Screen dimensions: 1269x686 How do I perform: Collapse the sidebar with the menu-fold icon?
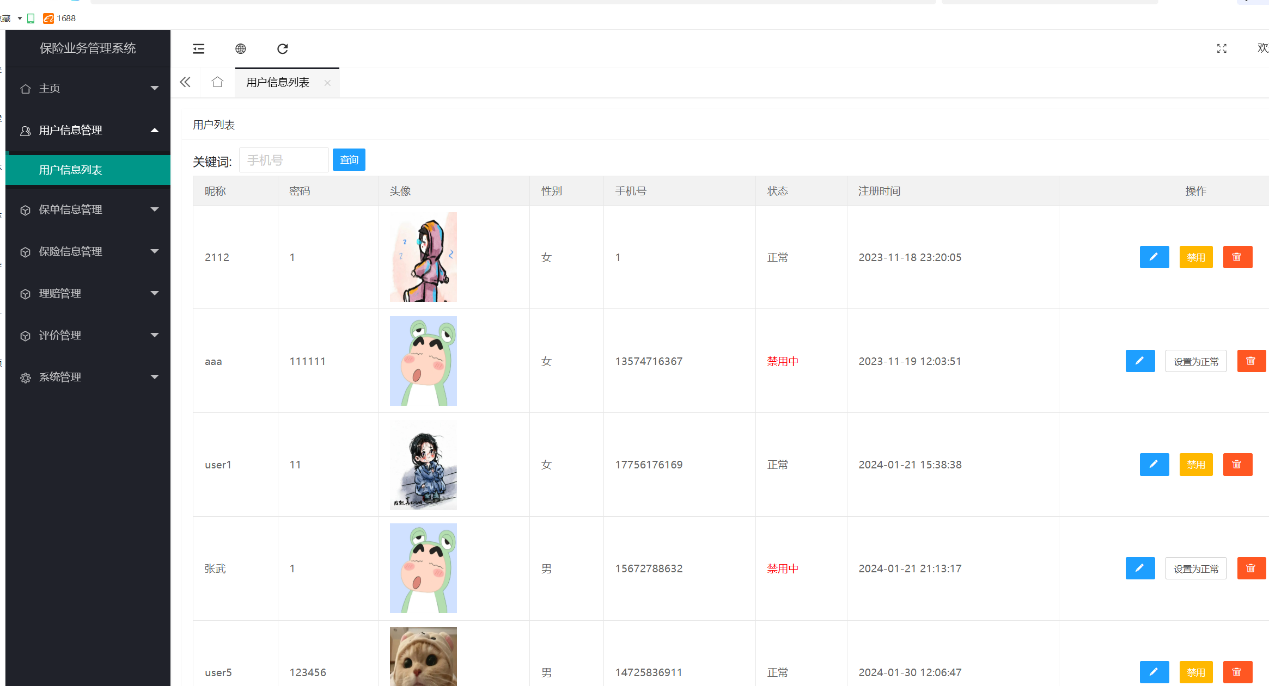coord(199,49)
